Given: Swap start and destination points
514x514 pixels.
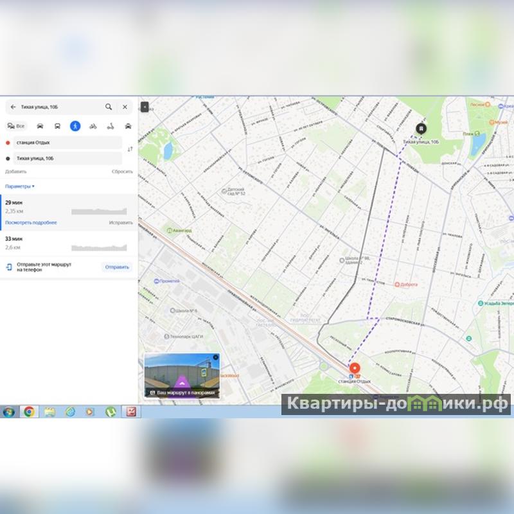Looking at the screenshot, I should coord(130,149).
